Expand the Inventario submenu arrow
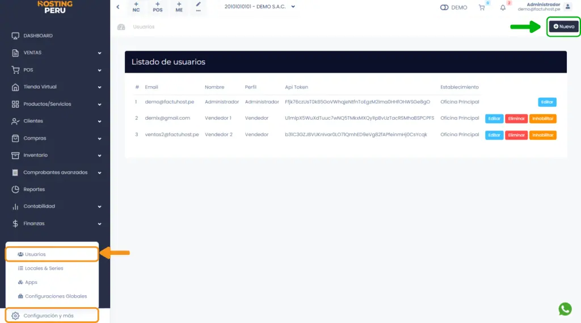This screenshot has height=323, width=581. 99,156
